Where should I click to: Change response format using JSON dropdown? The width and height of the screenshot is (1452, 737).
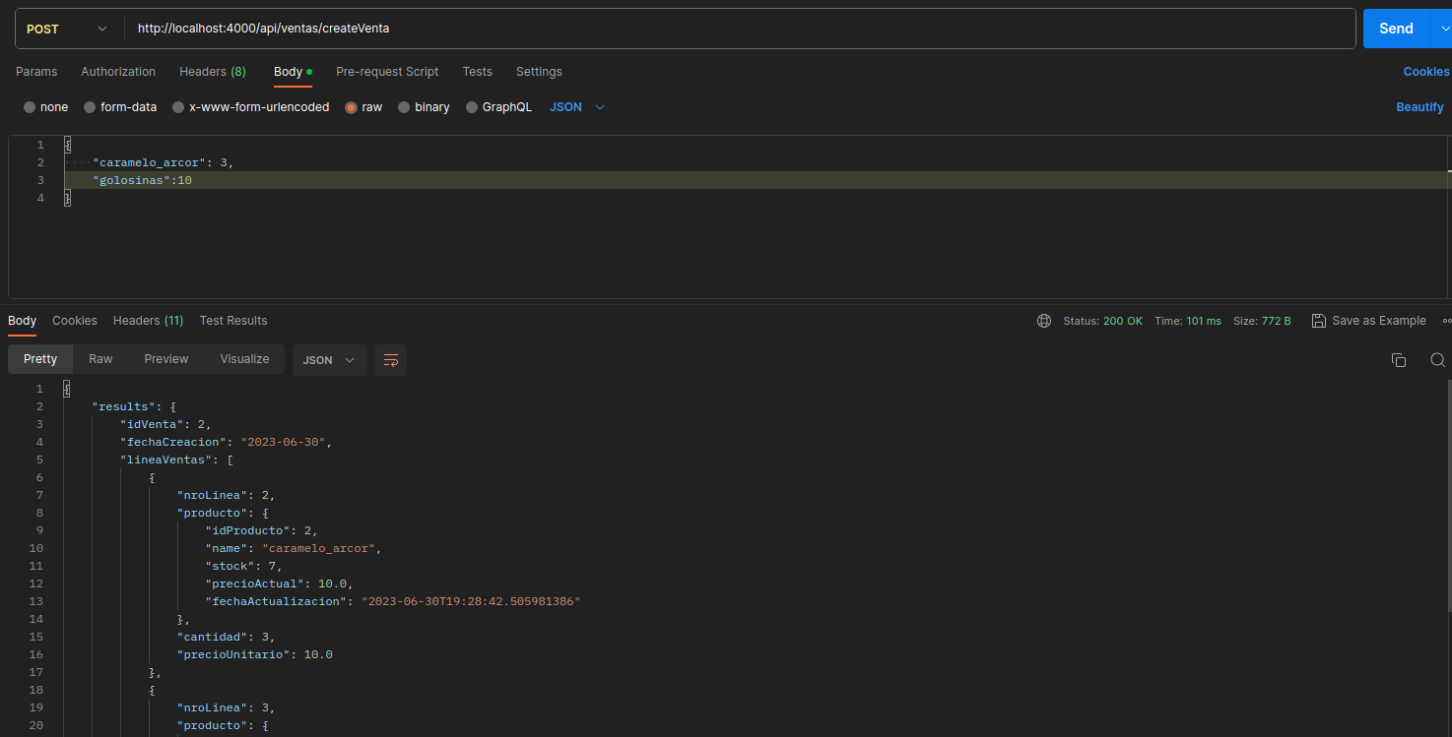pyautogui.click(x=329, y=360)
